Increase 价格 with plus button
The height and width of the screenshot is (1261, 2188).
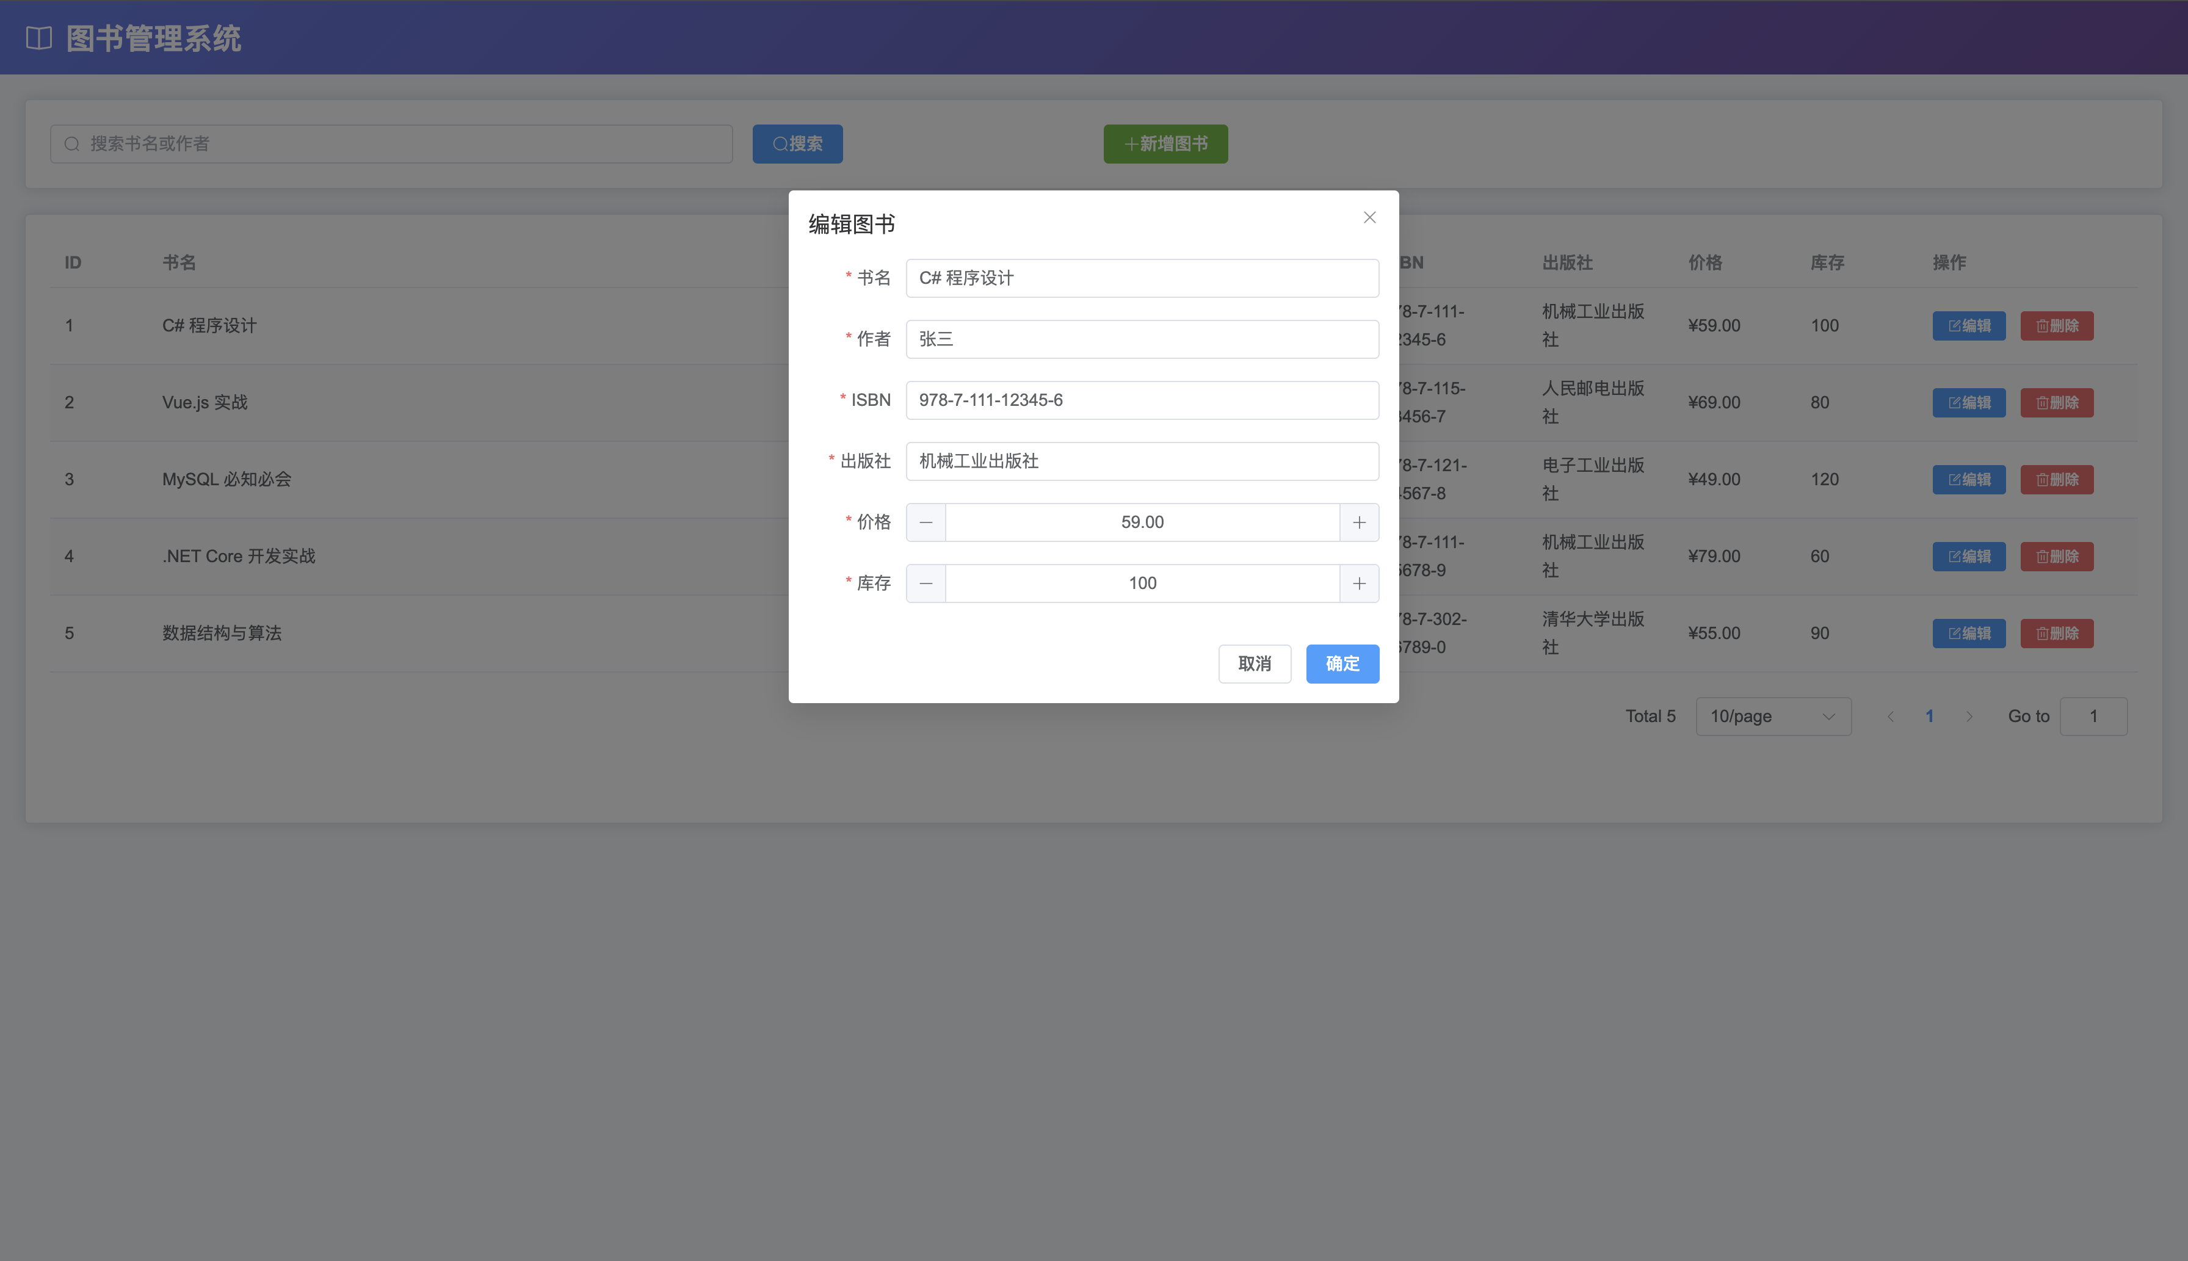tap(1359, 522)
